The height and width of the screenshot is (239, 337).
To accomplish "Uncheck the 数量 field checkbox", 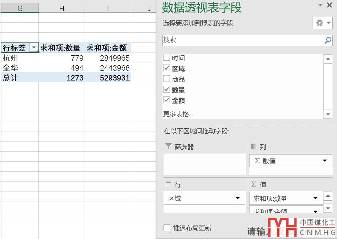I will tap(166, 89).
